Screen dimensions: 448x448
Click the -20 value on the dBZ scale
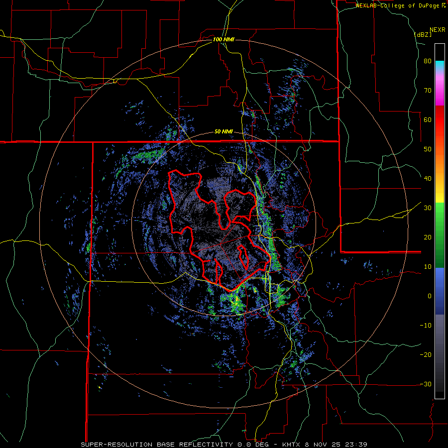click(x=426, y=355)
